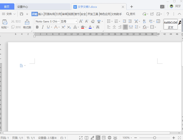The width and height of the screenshot is (183, 140).
Task: Click the increase font size icon
Action: pyautogui.click(x=81, y=21)
